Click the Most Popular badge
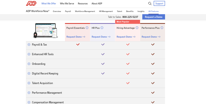This screenshot has height=104, width=206. click(127, 22)
